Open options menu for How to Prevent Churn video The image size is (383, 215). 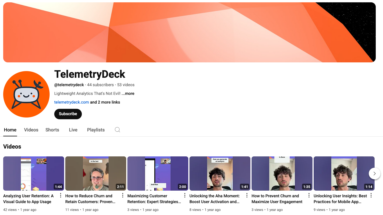(x=309, y=196)
